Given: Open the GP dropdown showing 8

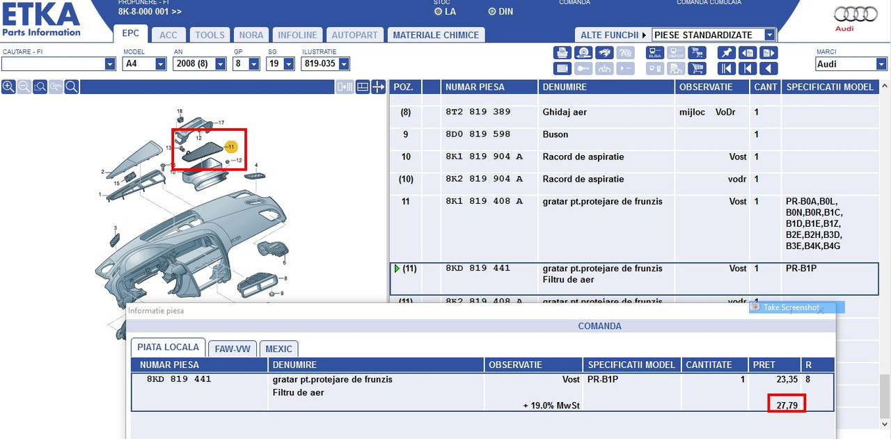Looking at the screenshot, I should click(x=254, y=64).
